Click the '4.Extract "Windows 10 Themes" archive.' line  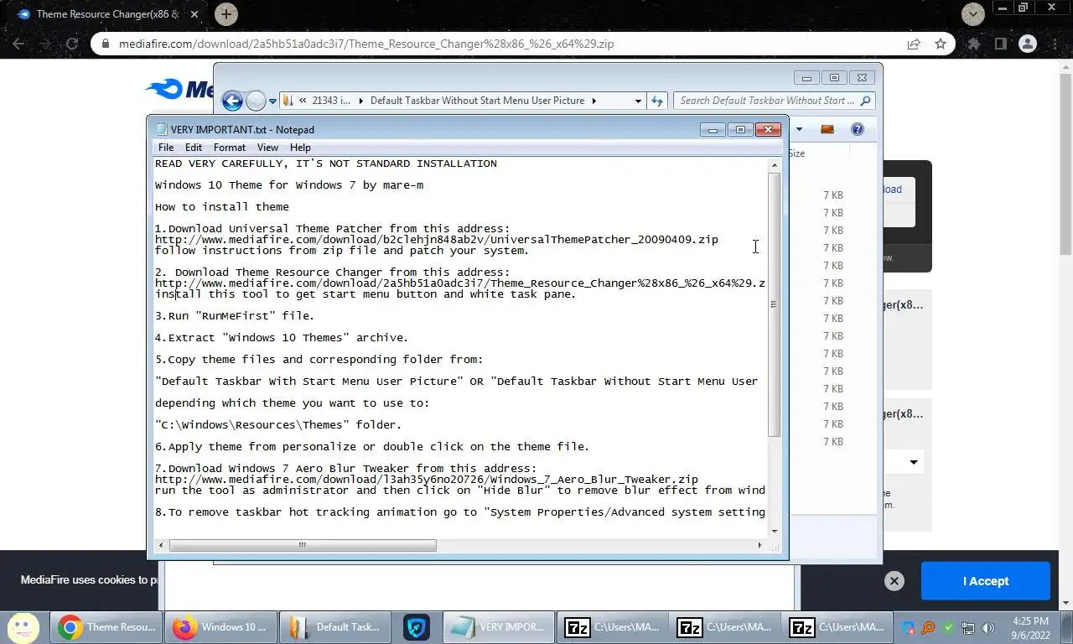pos(282,338)
